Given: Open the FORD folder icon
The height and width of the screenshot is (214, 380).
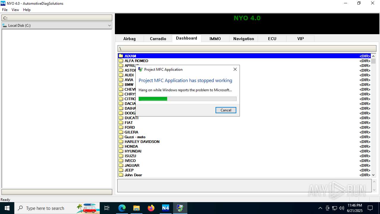Looking at the screenshot, I should coord(121,127).
